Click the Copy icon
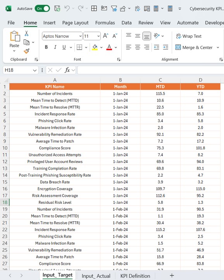The width and height of the screenshot is (224, 280). pyautogui.click(x=26, y=42)
